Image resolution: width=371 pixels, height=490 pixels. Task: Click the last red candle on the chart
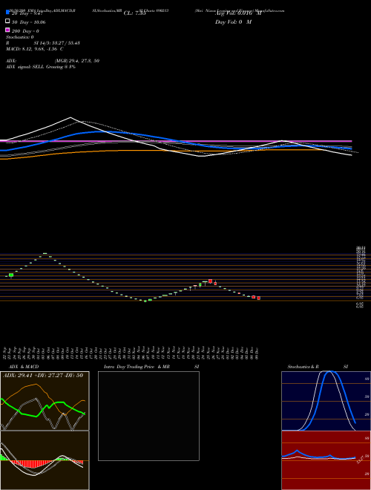(258, 298)
